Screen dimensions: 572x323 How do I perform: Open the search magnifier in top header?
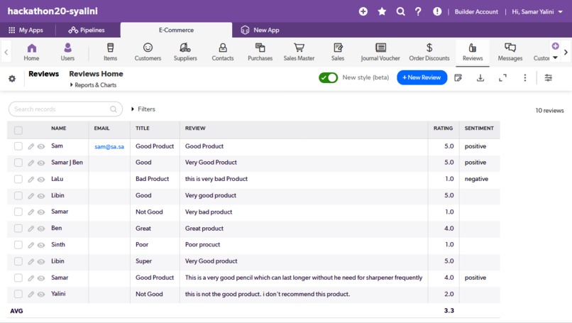pyautogui.click(x=400, y=11)
